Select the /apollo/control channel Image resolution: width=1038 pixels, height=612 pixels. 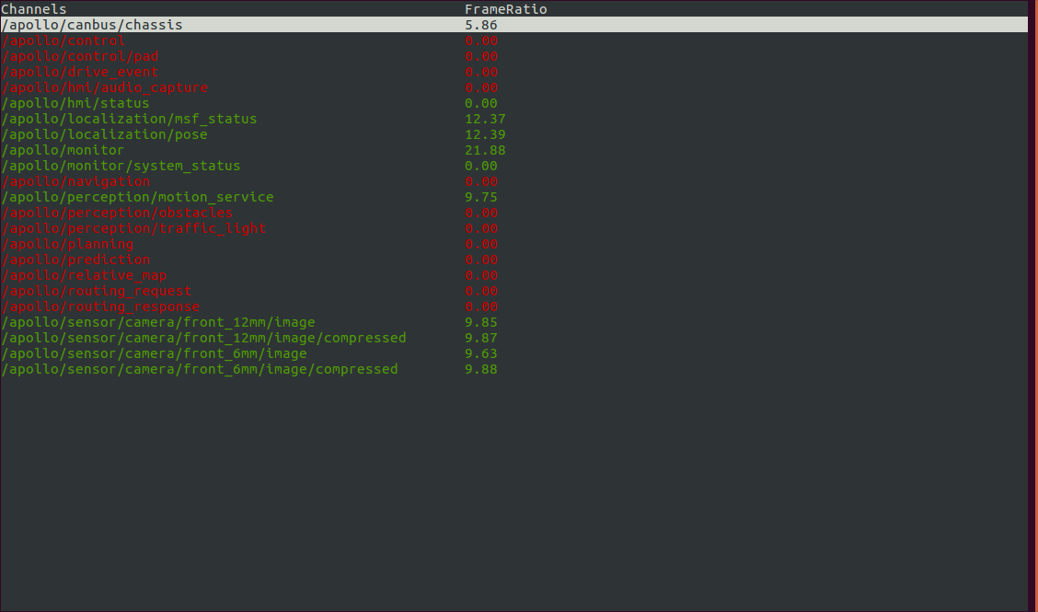pos(63,41)
